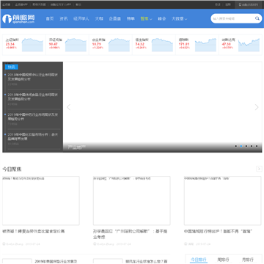Expand the 智库 dropdown menu
Image resolution: width=264 pixels, height=264 pixels.
click(146, 18)
